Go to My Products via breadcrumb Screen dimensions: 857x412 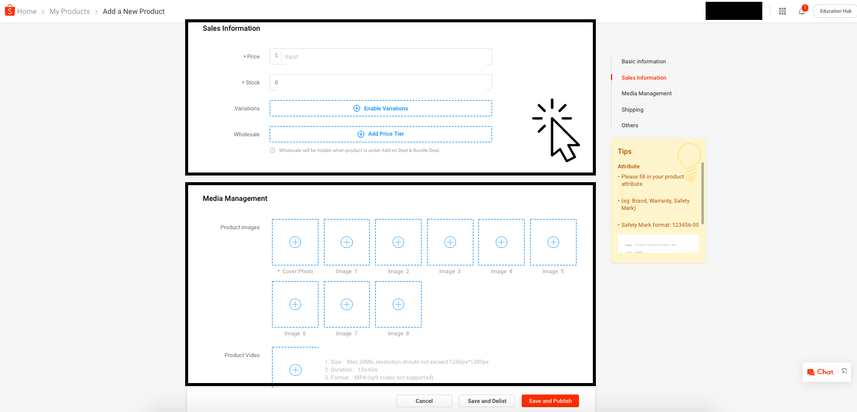pos(69,11)
